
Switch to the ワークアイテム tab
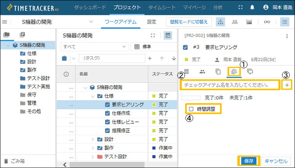click(120, 22)
